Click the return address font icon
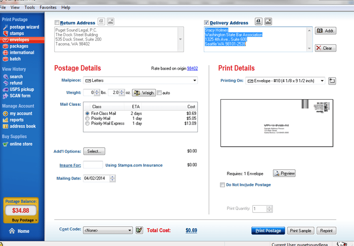 pos(101,22)
